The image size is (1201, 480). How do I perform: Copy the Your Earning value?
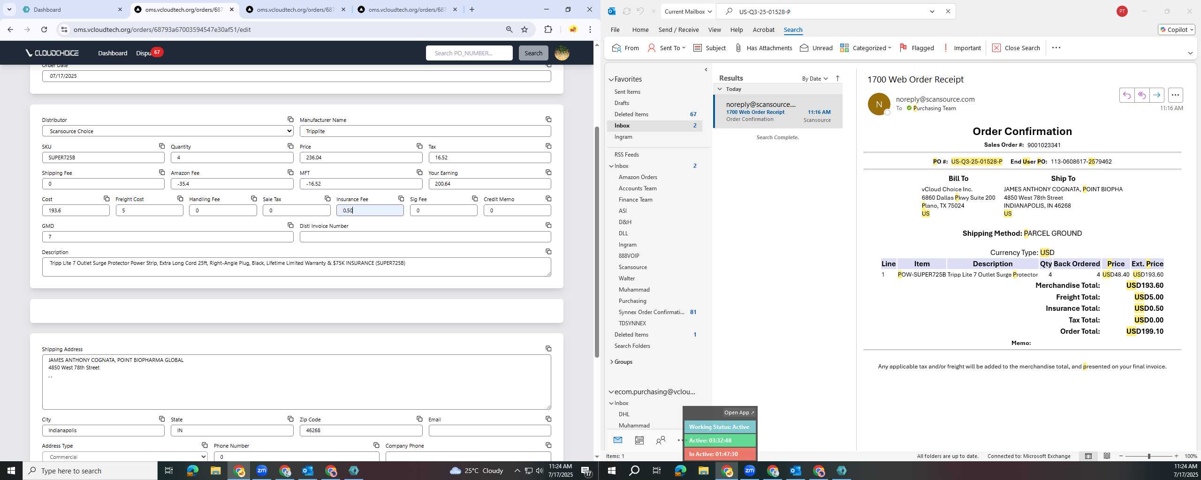click(x=548, y=172)
